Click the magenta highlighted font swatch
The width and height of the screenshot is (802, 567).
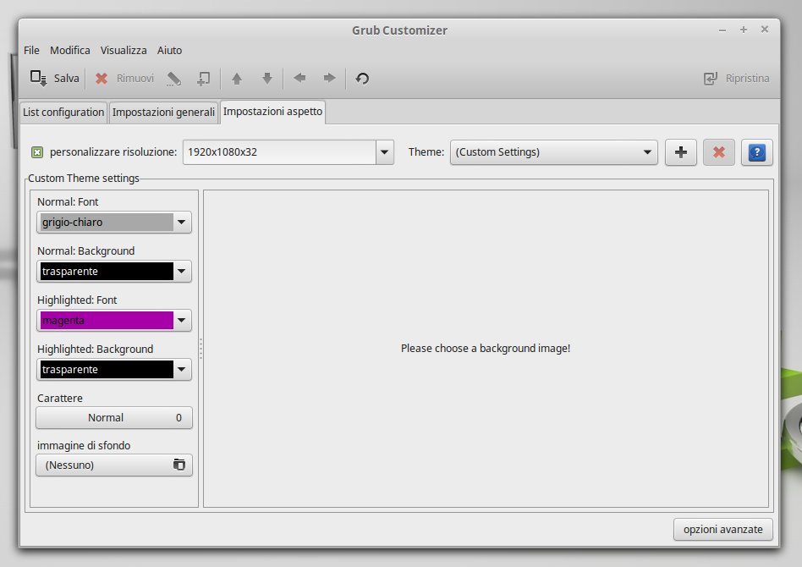click(x=107, y=321)
